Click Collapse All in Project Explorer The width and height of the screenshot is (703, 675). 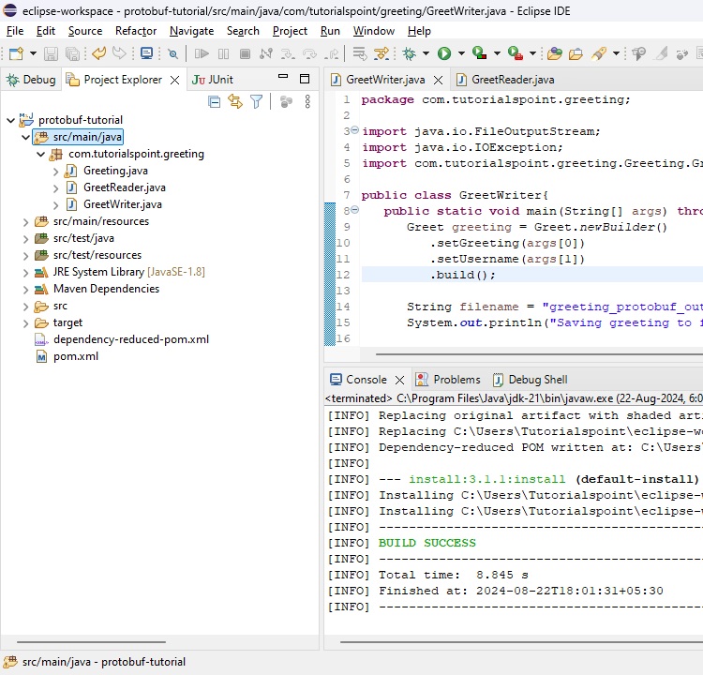click(x=215, y=102)
